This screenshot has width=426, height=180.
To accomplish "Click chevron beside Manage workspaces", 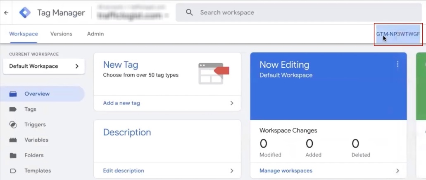I will (397, 171).
